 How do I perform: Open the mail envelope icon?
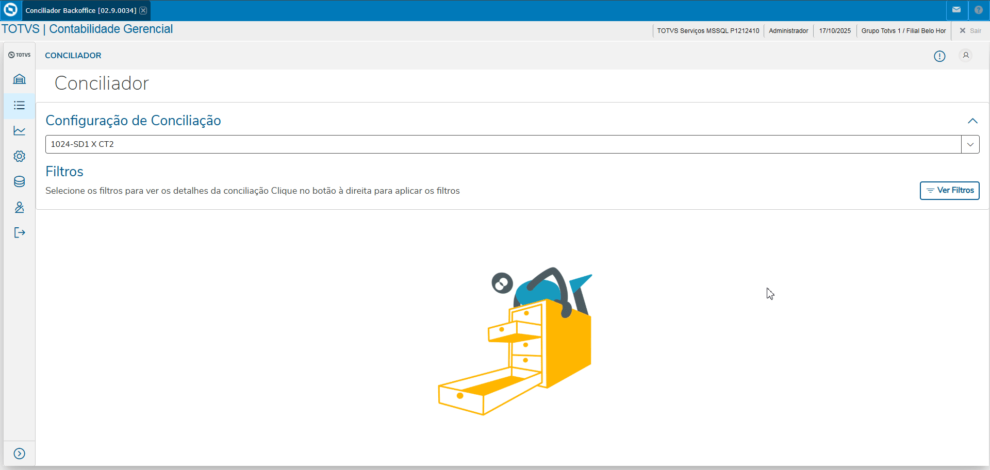[x=956, y=10]
